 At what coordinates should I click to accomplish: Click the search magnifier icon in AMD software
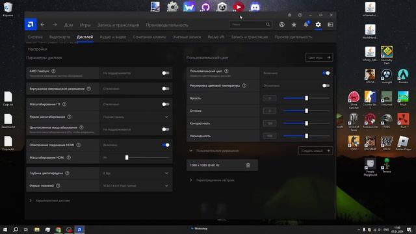click(x=268, y=25)
